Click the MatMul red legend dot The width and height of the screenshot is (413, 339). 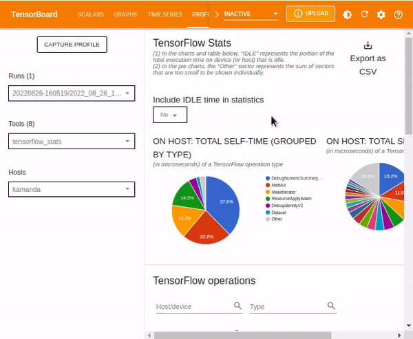point(268,185)
